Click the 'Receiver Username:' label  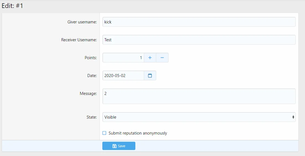79,40
